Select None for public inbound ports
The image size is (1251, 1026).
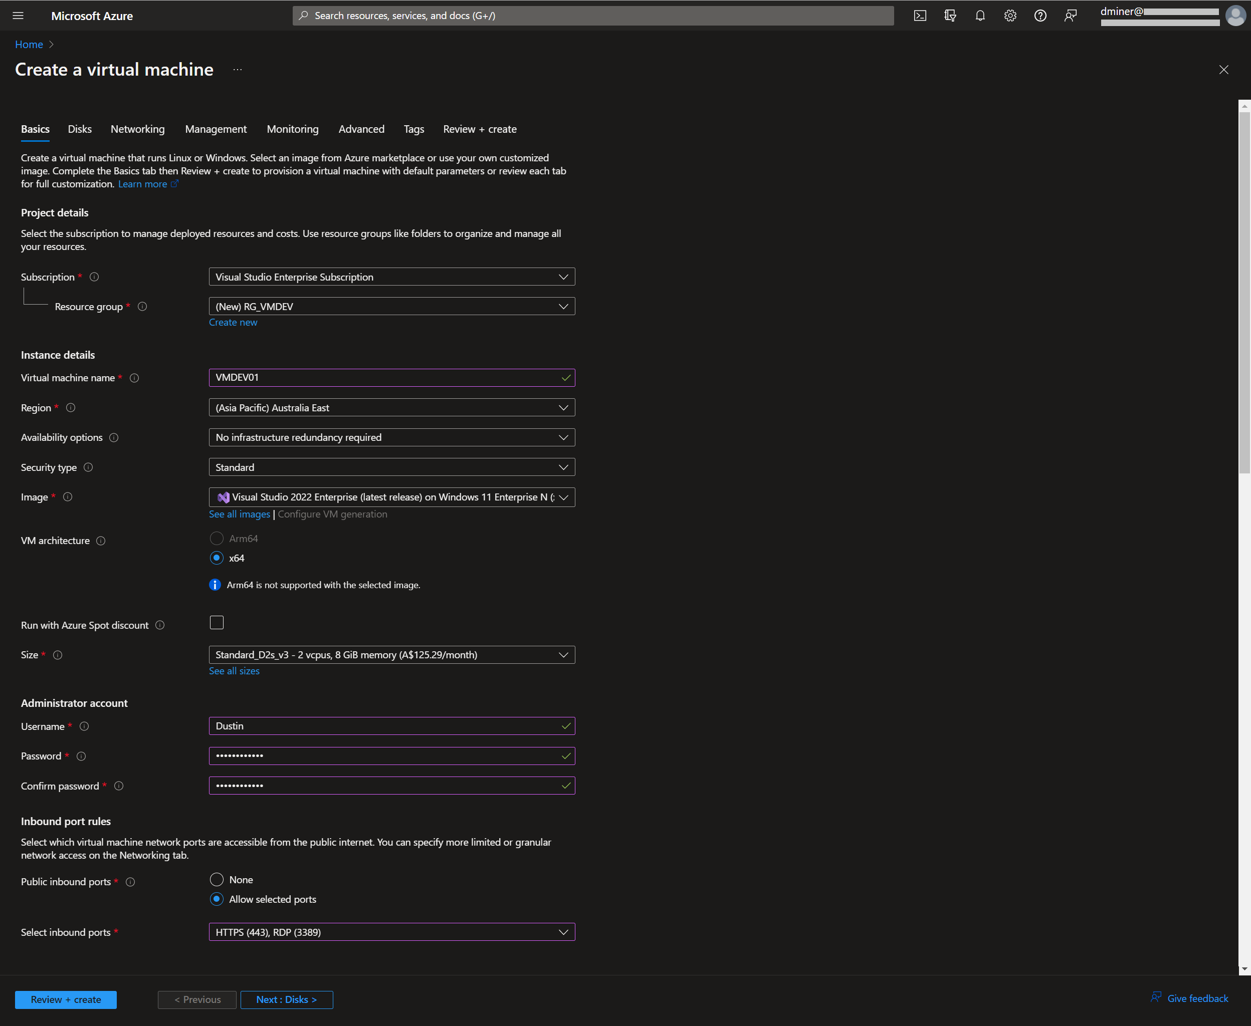click(x=217, y=879)
